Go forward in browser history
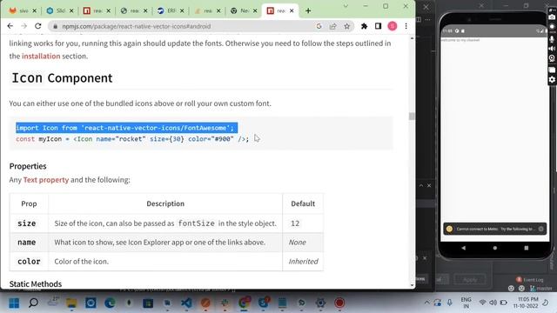557x313 pixels. [x=23, y=26]
